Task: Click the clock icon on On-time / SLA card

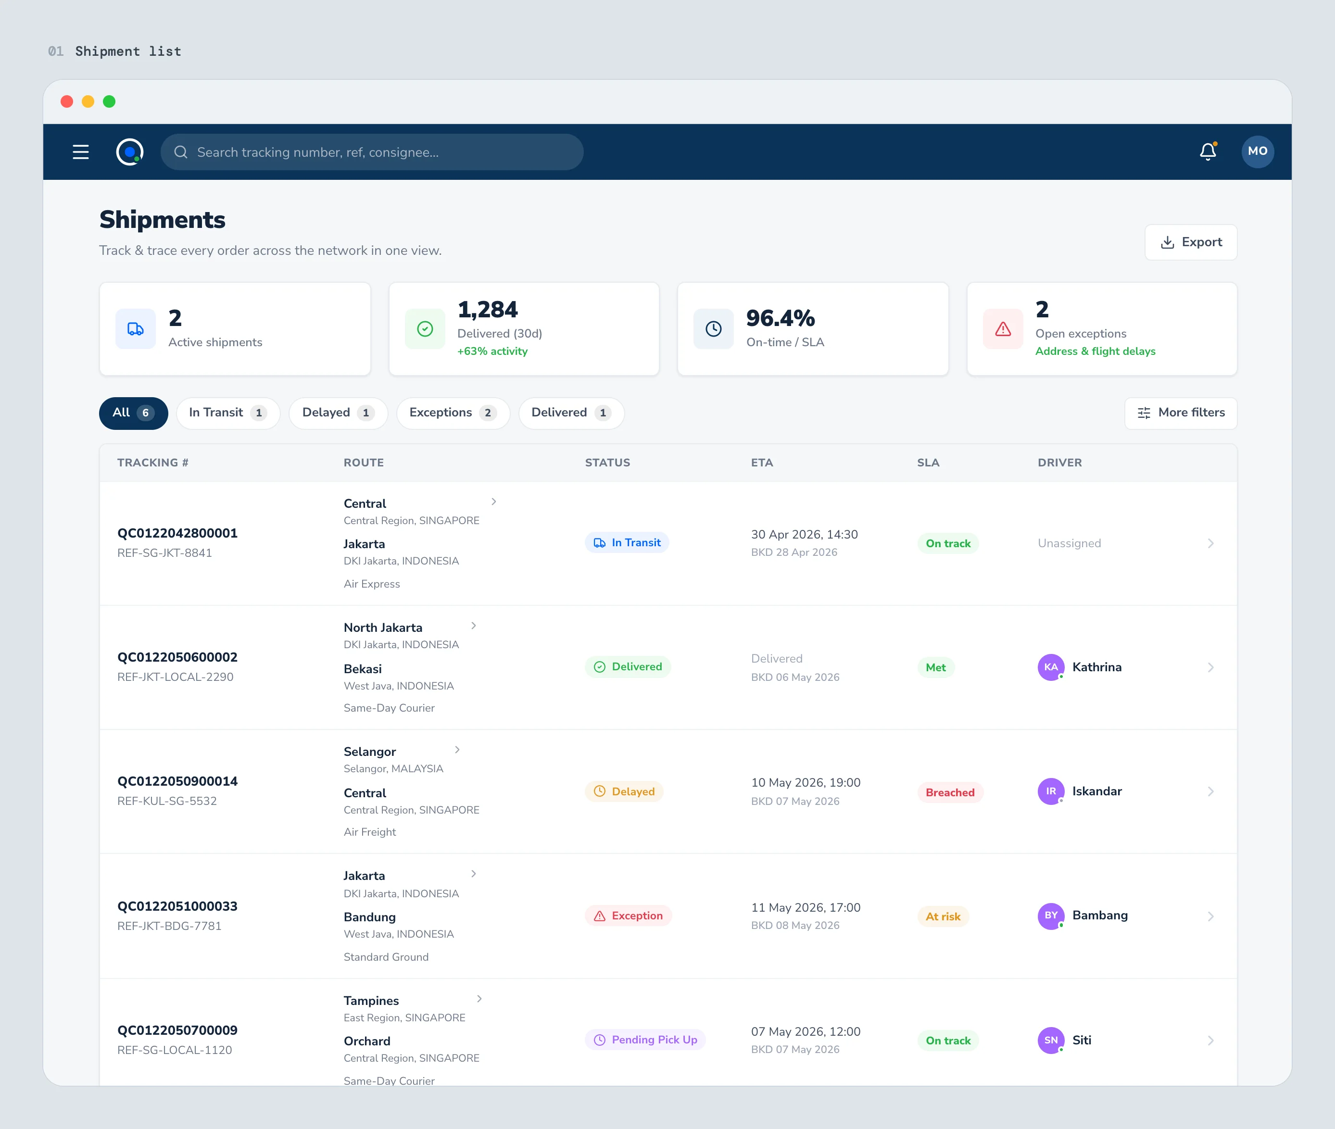Action: pyautogui.click(x=714, y=328)
